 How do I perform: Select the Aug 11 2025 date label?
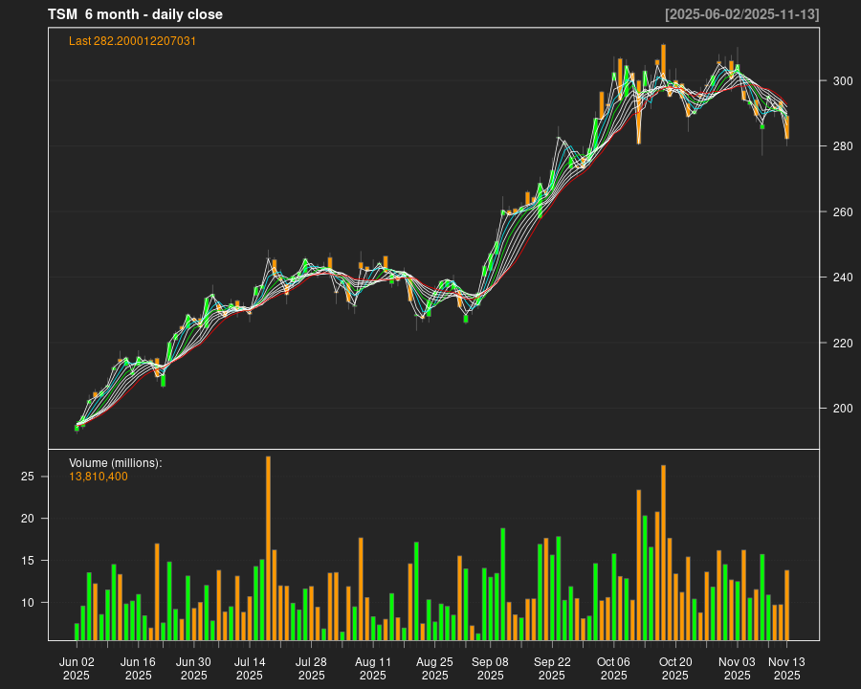coord(373,668)
